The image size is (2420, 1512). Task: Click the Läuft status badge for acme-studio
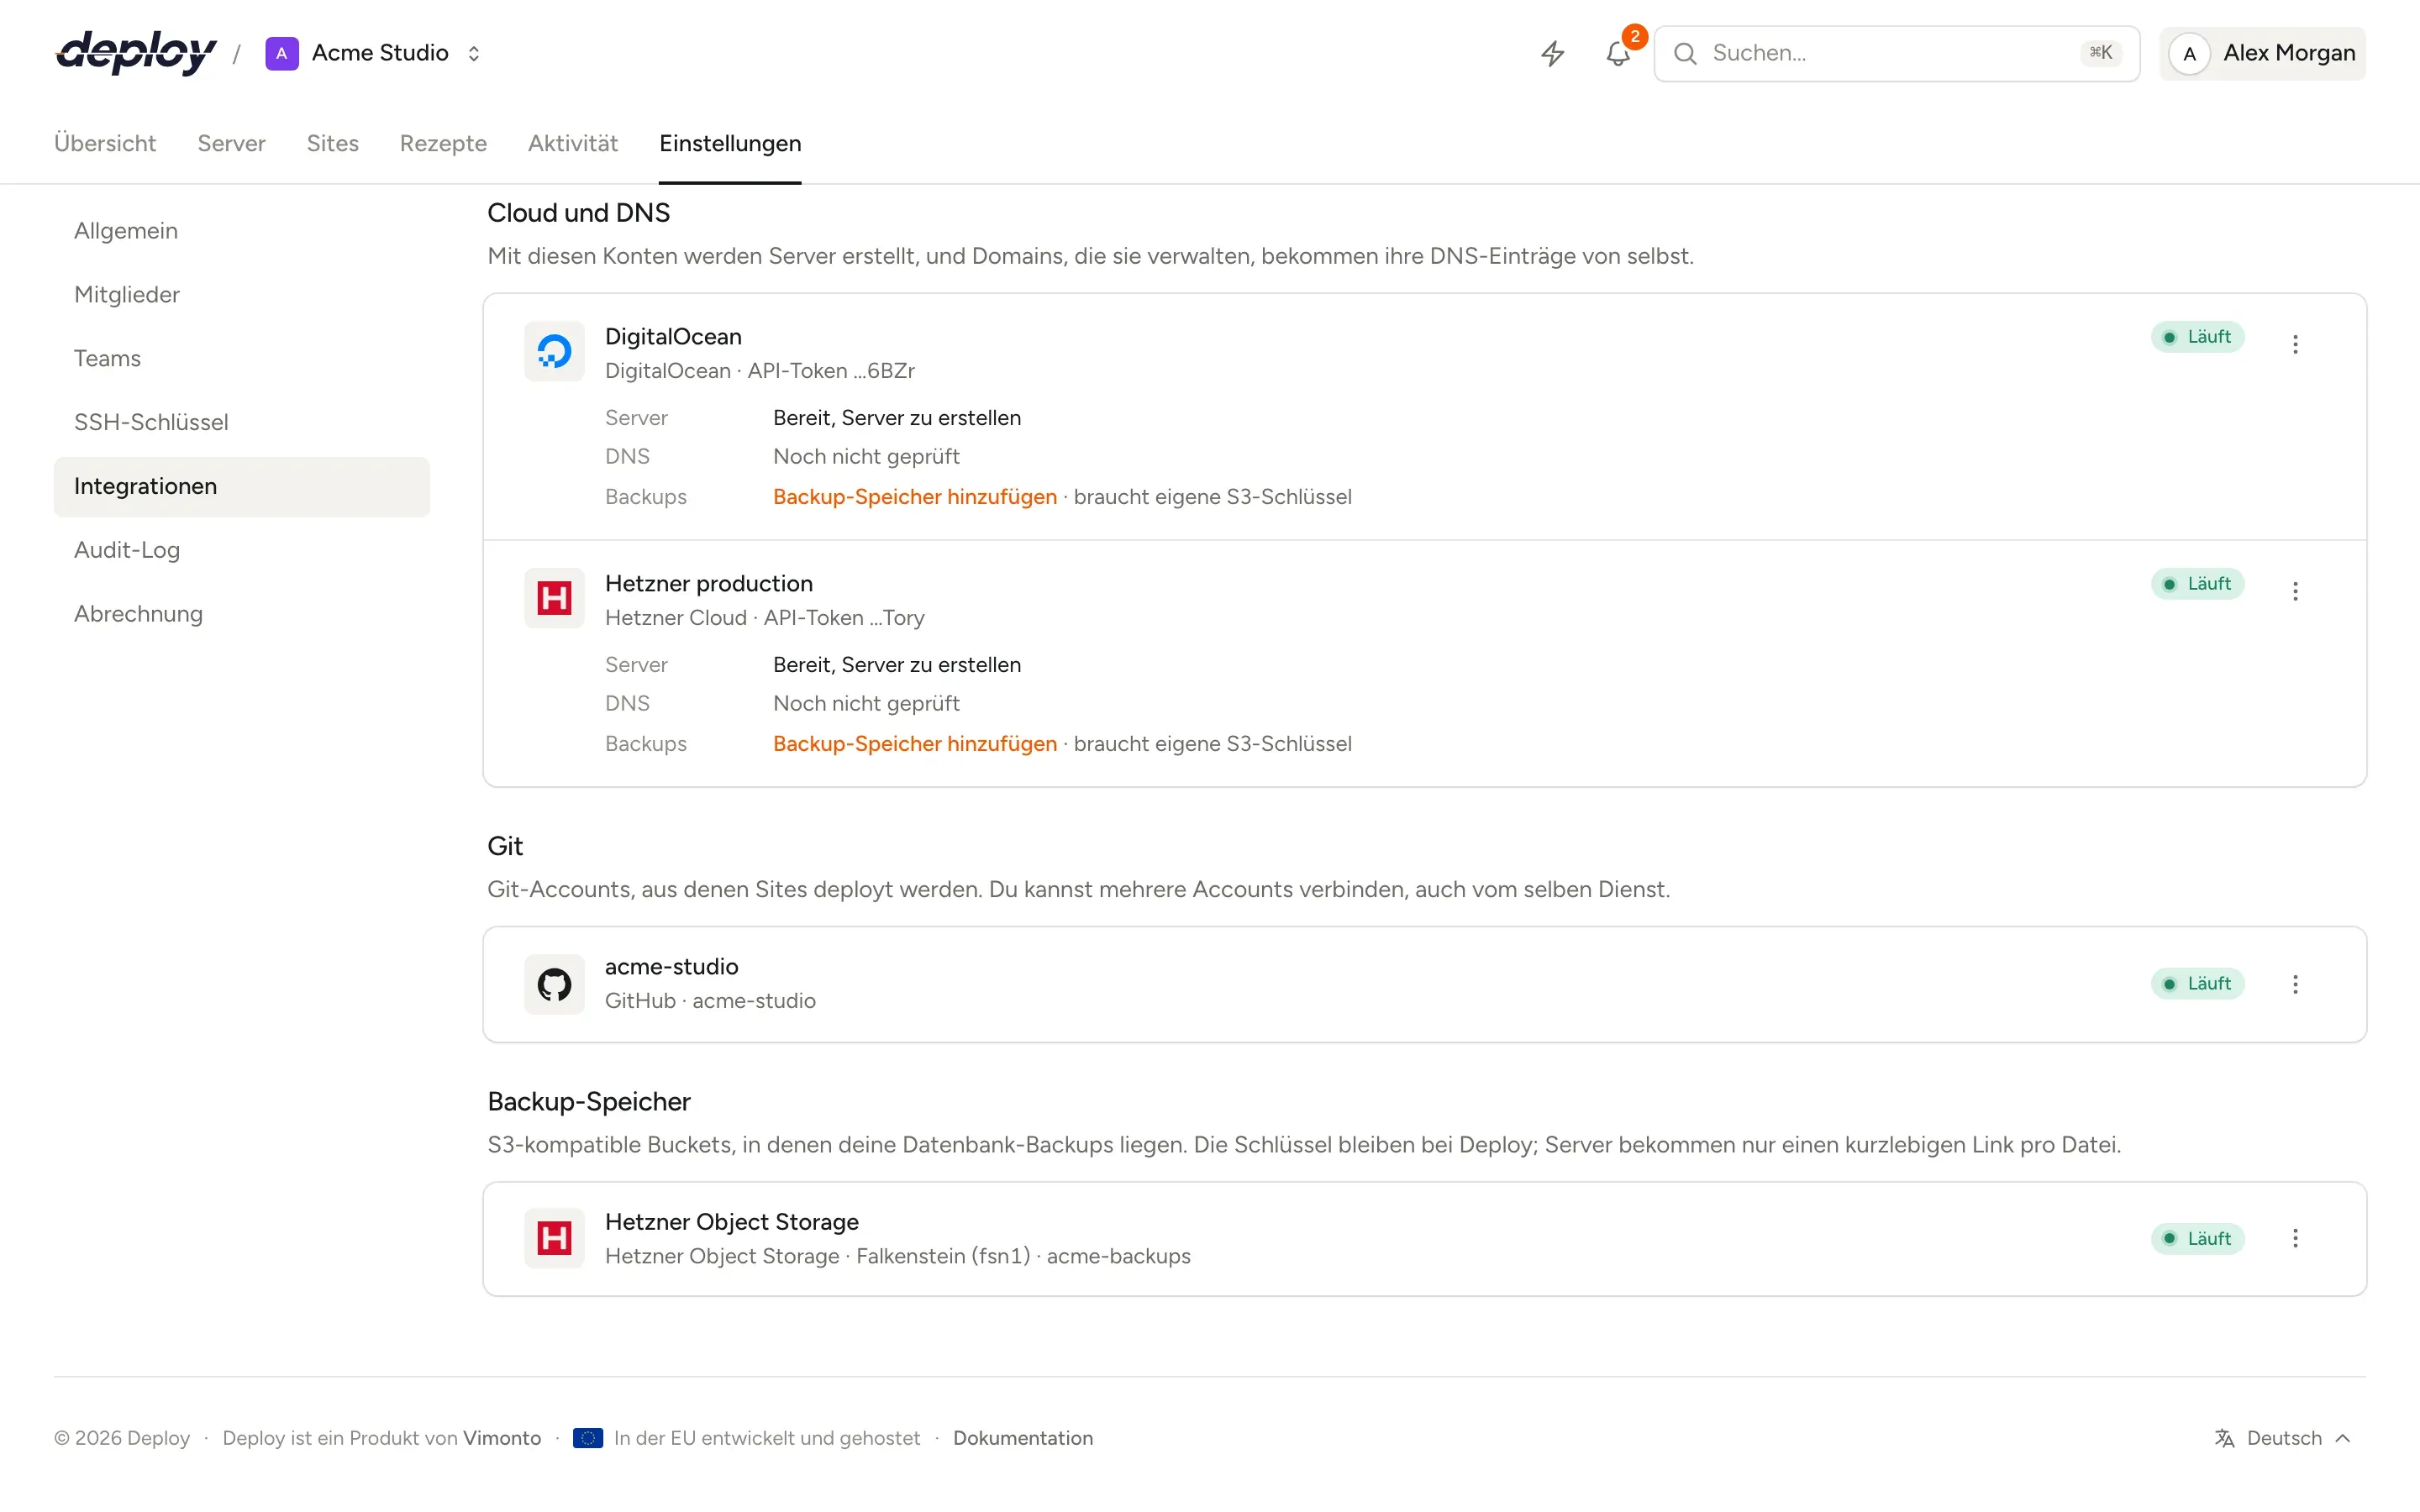[x=2197, y=984]
